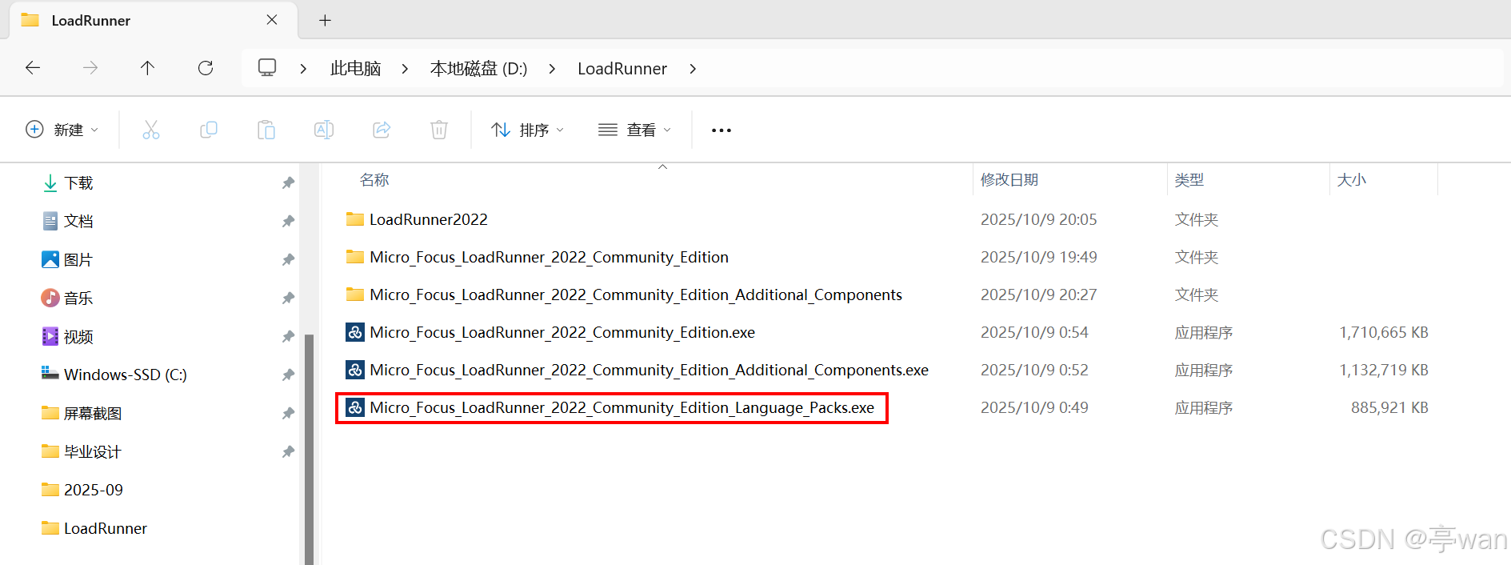Screen dimensions: 1511x565
Task: Select the Language_Packs.exe file
Action: coord(622,407)
